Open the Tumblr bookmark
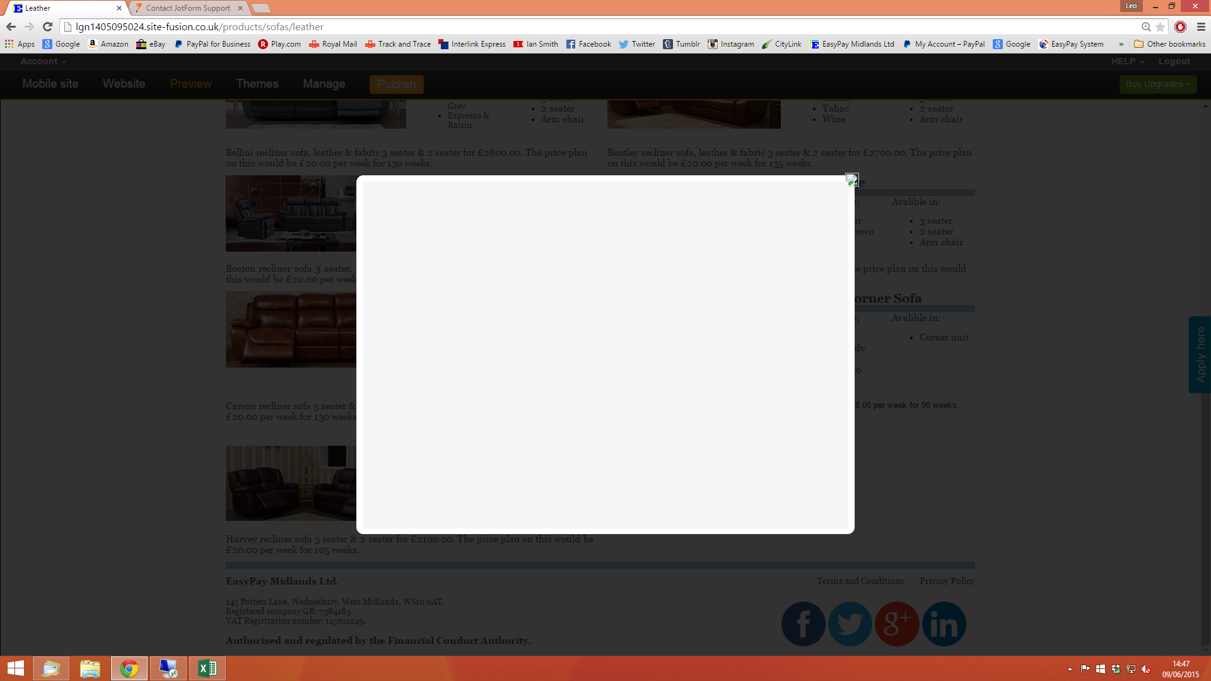1211x681 pixels. pyautogui.click(x=681, y=44)
